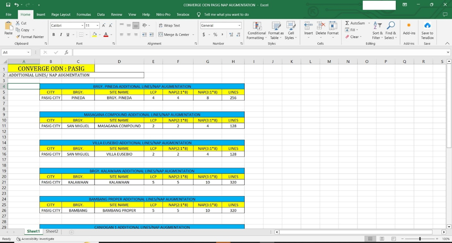452x243 pixels.
Task: Expand Fill dropdown
Action: (357, 30)
